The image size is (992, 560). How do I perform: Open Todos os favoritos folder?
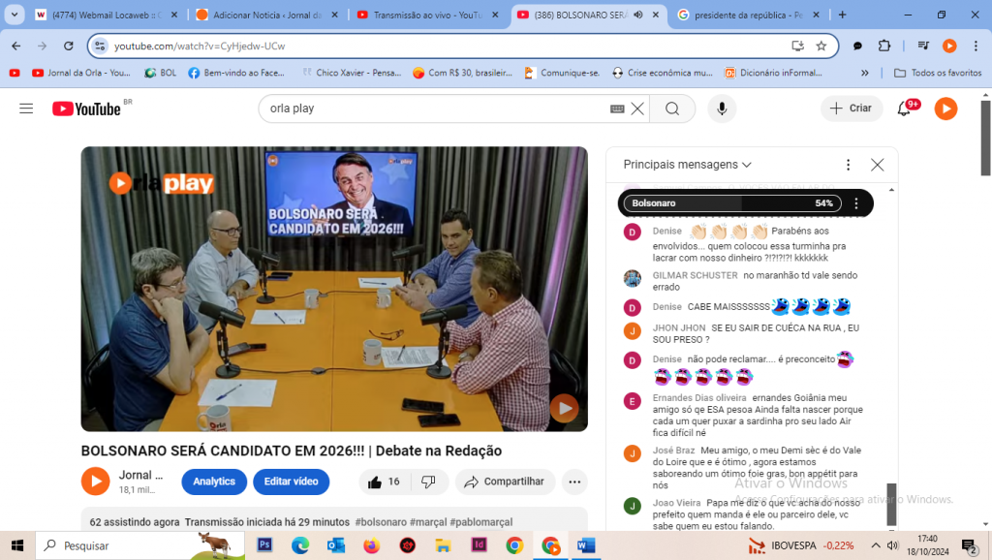(x=938, y=73)
